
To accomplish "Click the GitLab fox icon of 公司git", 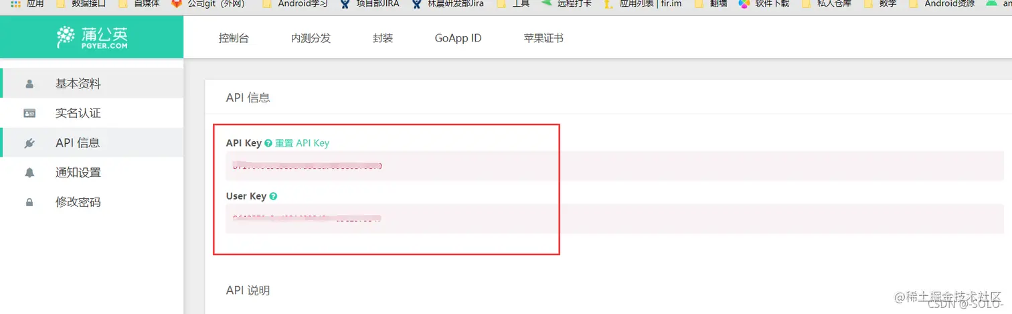I will [x=176, y=3].
